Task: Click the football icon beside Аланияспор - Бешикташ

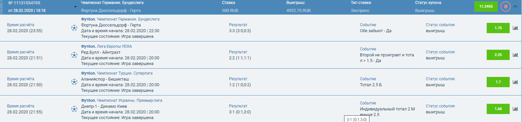Action: pos(74,82)
